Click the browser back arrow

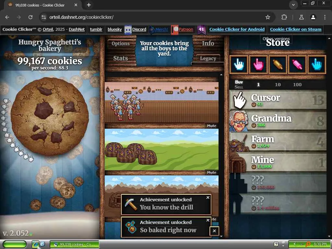7,17
